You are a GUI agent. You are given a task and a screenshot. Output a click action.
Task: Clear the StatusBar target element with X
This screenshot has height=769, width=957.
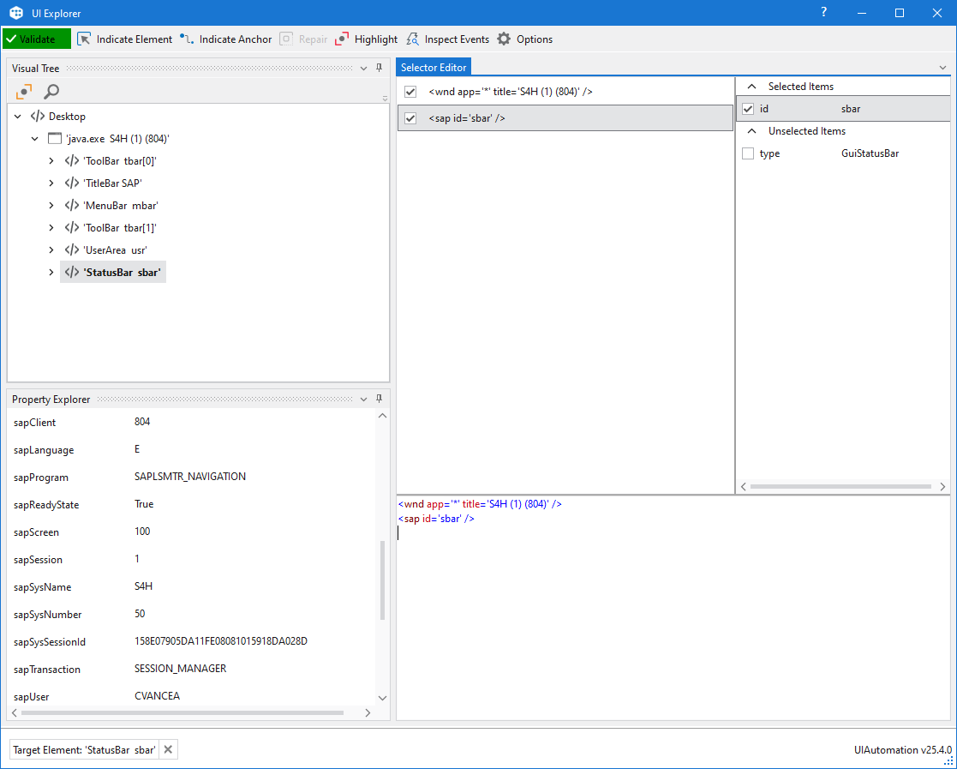tap(168, 749)
